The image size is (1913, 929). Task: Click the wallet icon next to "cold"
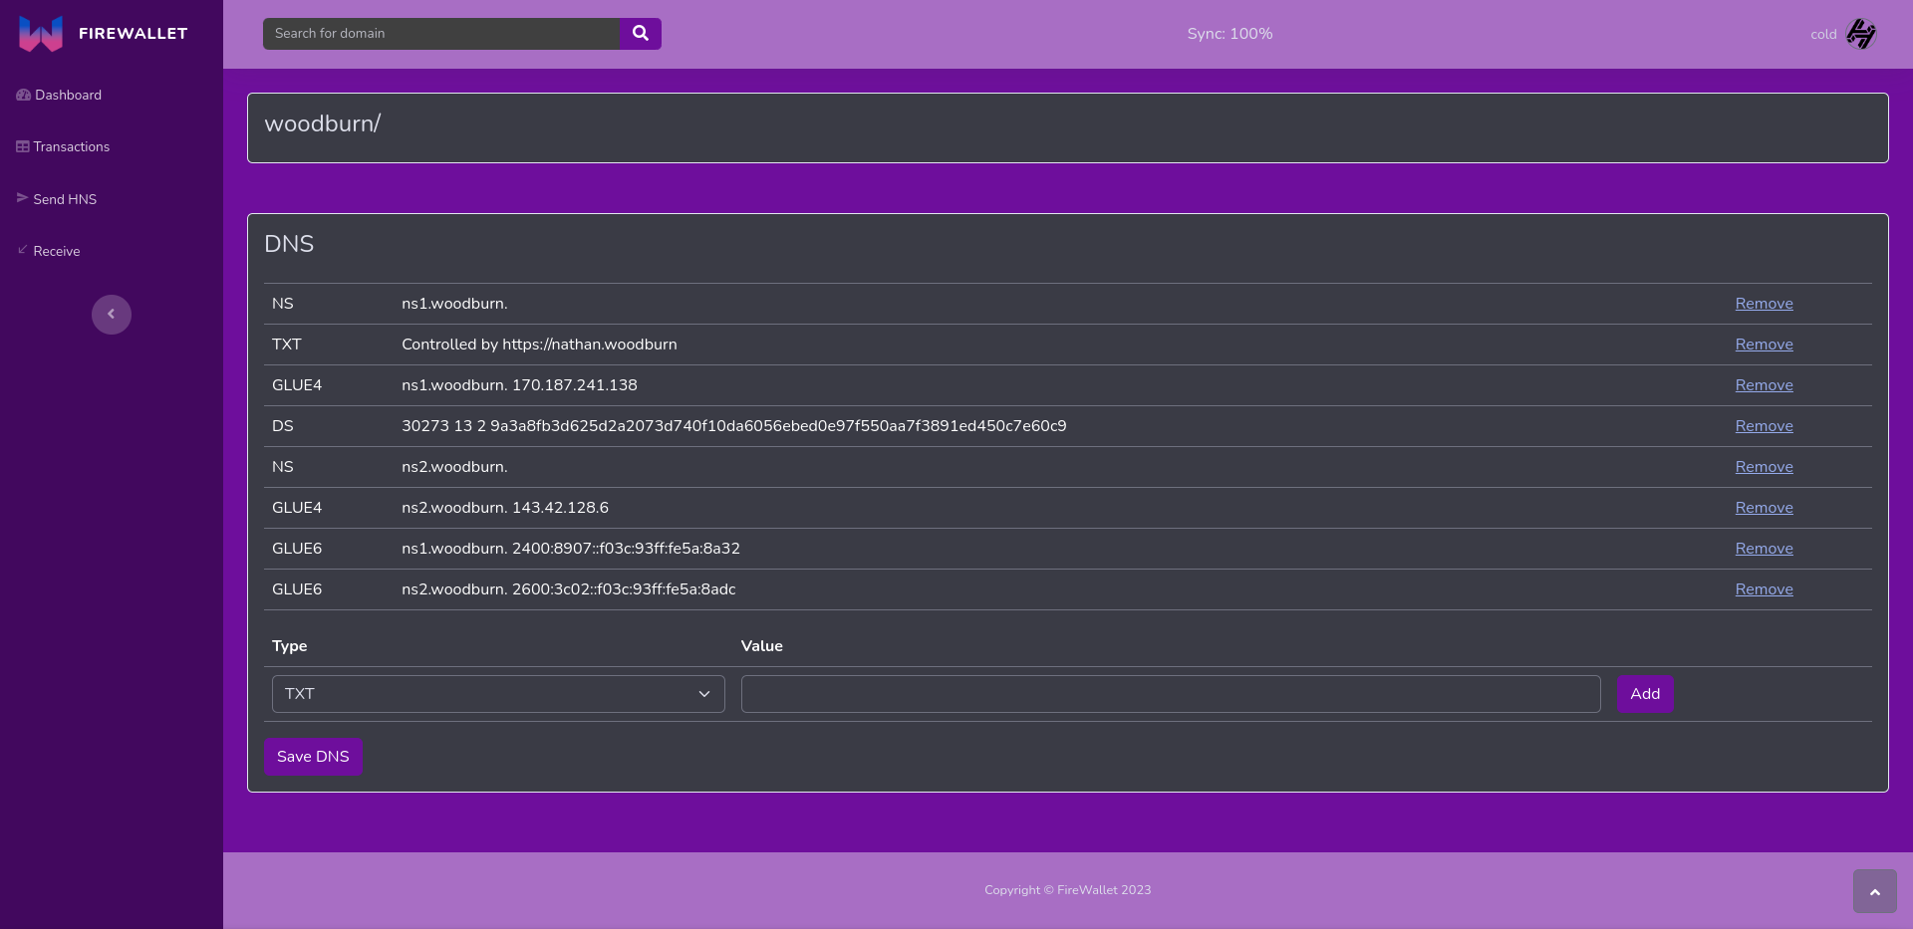(1861, 33)
